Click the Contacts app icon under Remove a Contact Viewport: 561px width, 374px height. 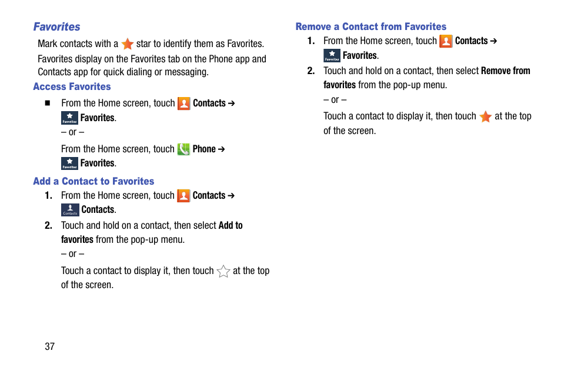446,41
